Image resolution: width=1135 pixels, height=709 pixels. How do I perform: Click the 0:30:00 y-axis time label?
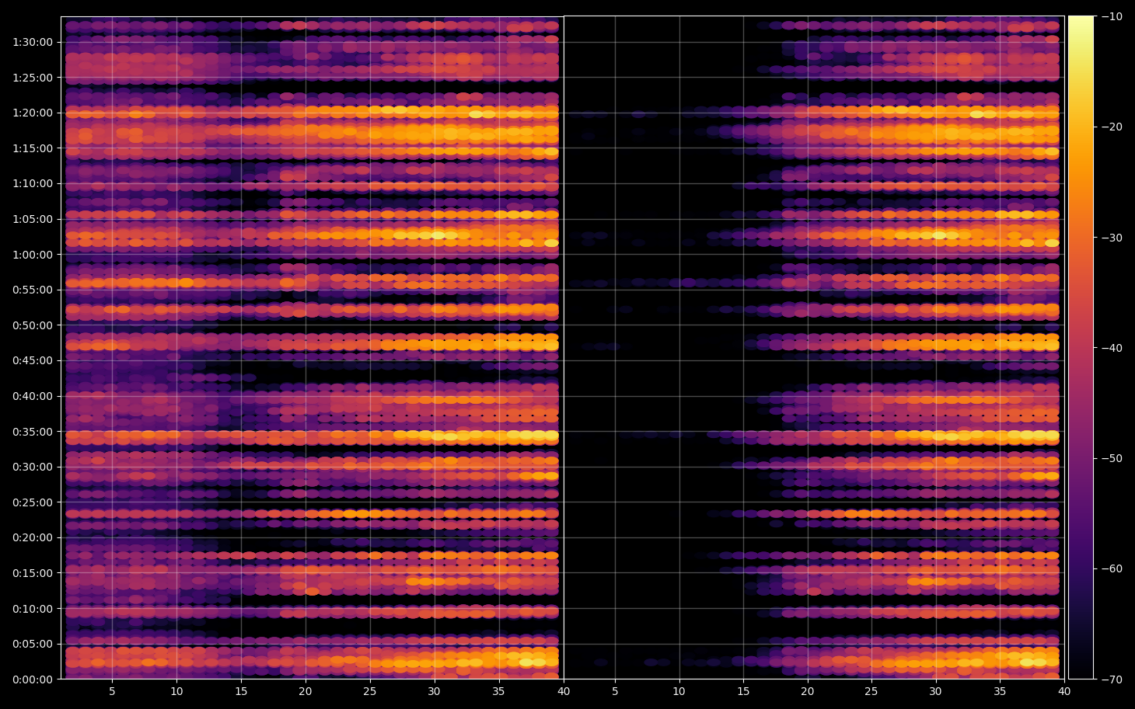[32, 467]
